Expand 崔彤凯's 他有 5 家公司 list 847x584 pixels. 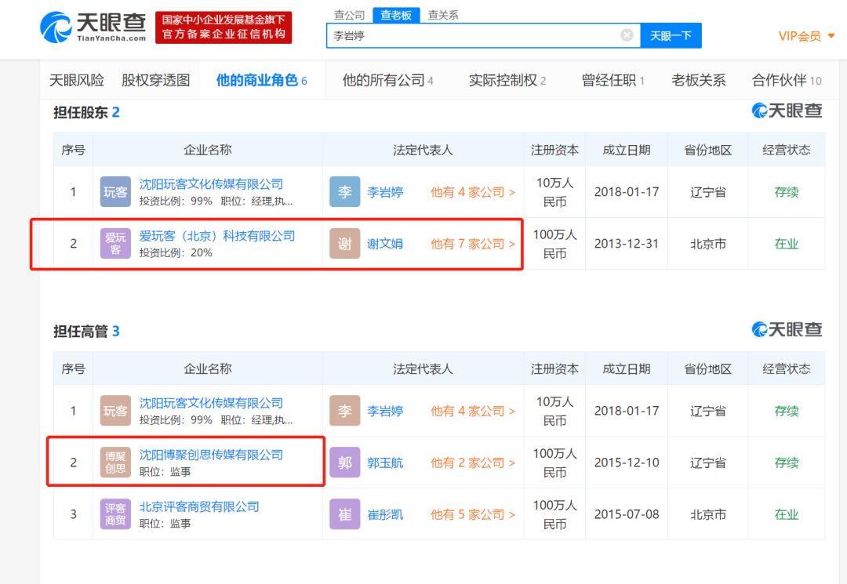(472, 514)
